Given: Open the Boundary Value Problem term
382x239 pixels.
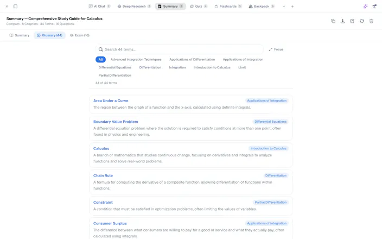Looking at the screenshot, I should pos(116,122).
